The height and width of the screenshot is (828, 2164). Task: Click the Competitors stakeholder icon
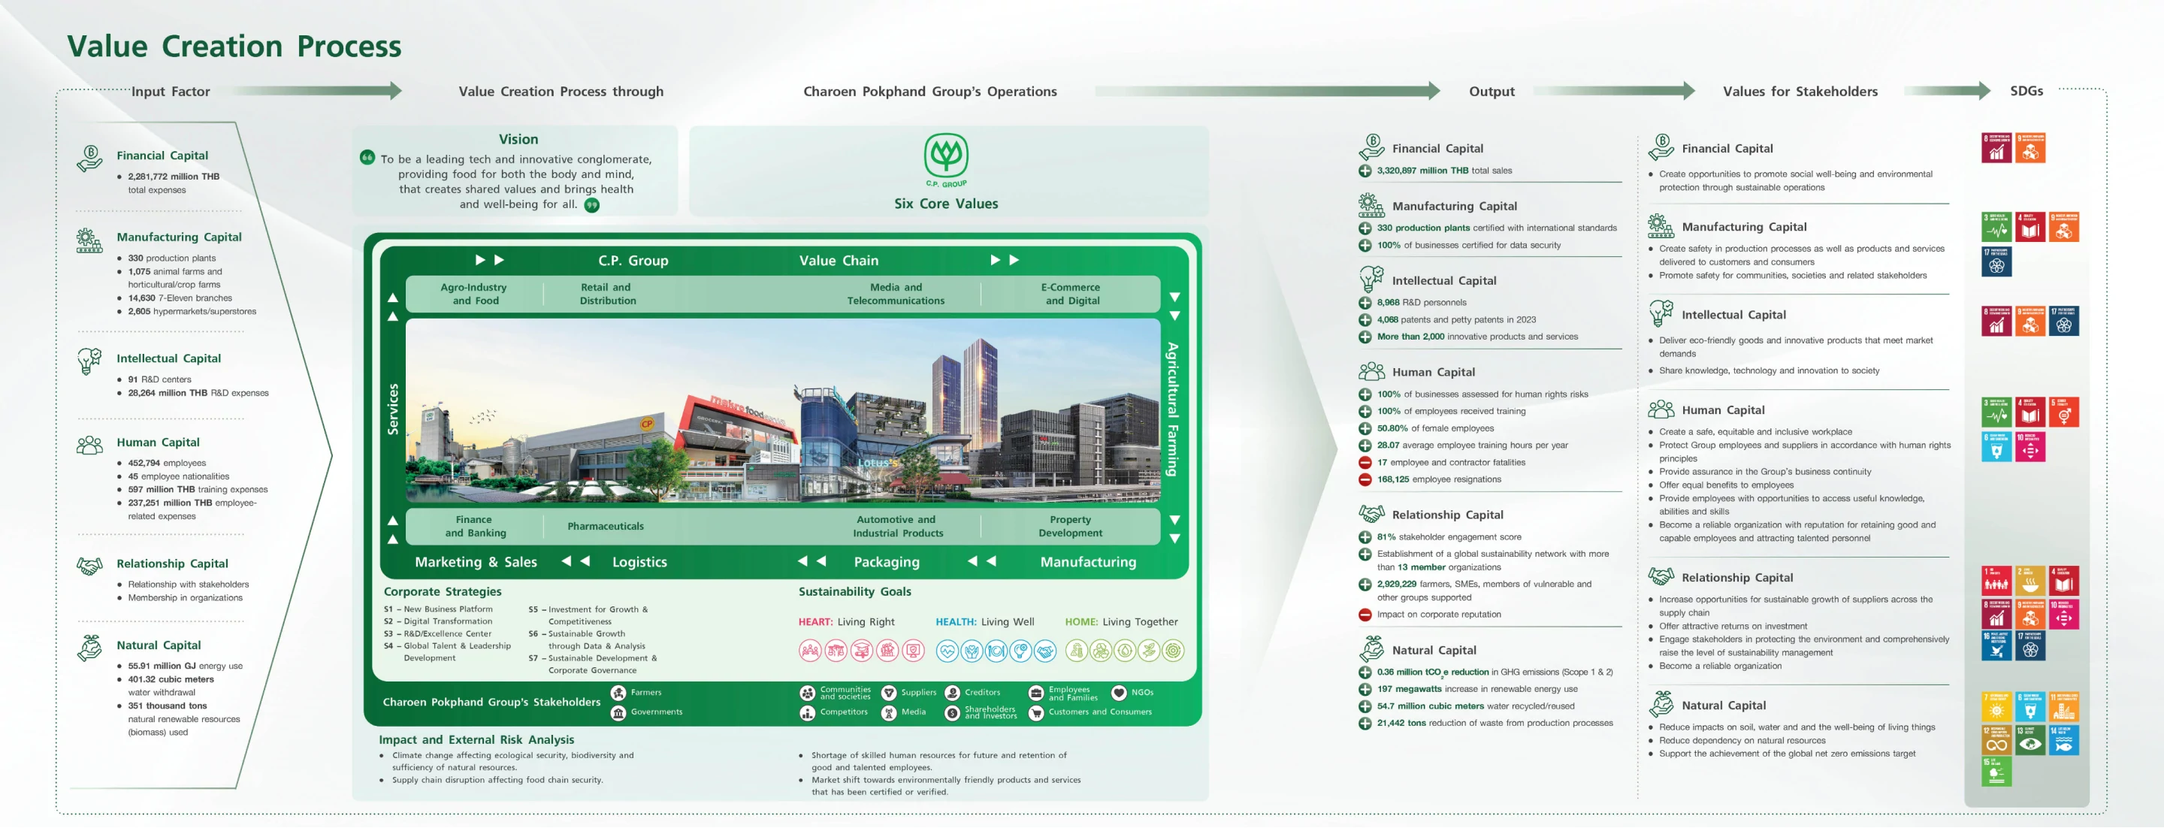coord(807,713)
